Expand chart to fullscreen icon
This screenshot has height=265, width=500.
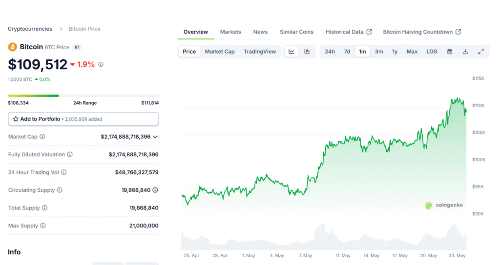(481, 52)
